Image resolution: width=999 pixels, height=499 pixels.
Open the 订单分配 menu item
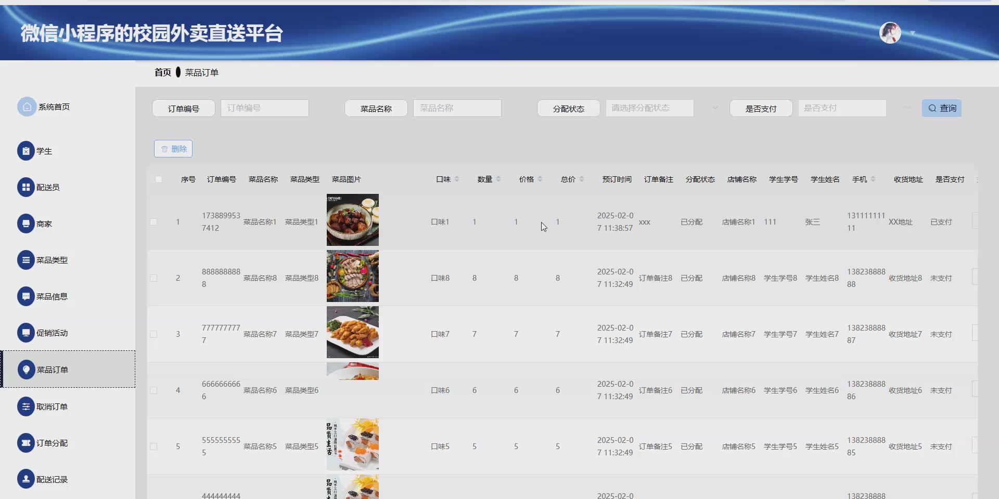[52, 443]
